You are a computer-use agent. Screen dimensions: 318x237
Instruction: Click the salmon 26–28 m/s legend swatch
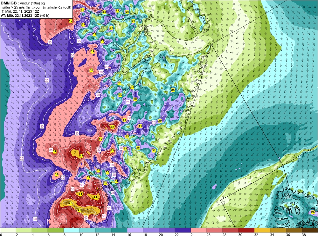pos(214,230)
